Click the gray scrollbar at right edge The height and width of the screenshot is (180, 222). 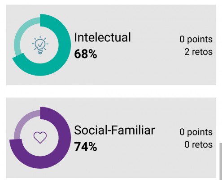coord(221,162)
